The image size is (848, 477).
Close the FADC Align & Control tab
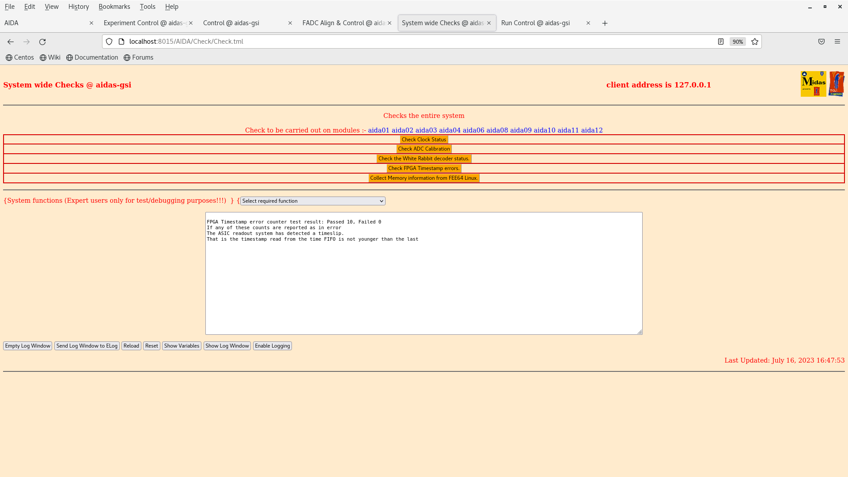click(390, 23)
